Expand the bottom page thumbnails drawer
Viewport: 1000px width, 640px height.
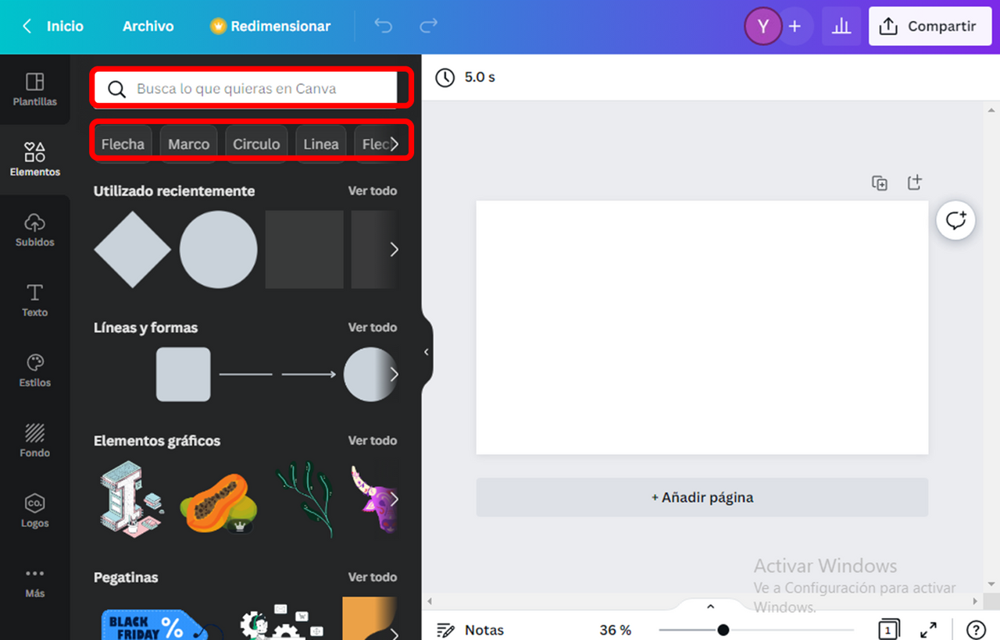710,606
